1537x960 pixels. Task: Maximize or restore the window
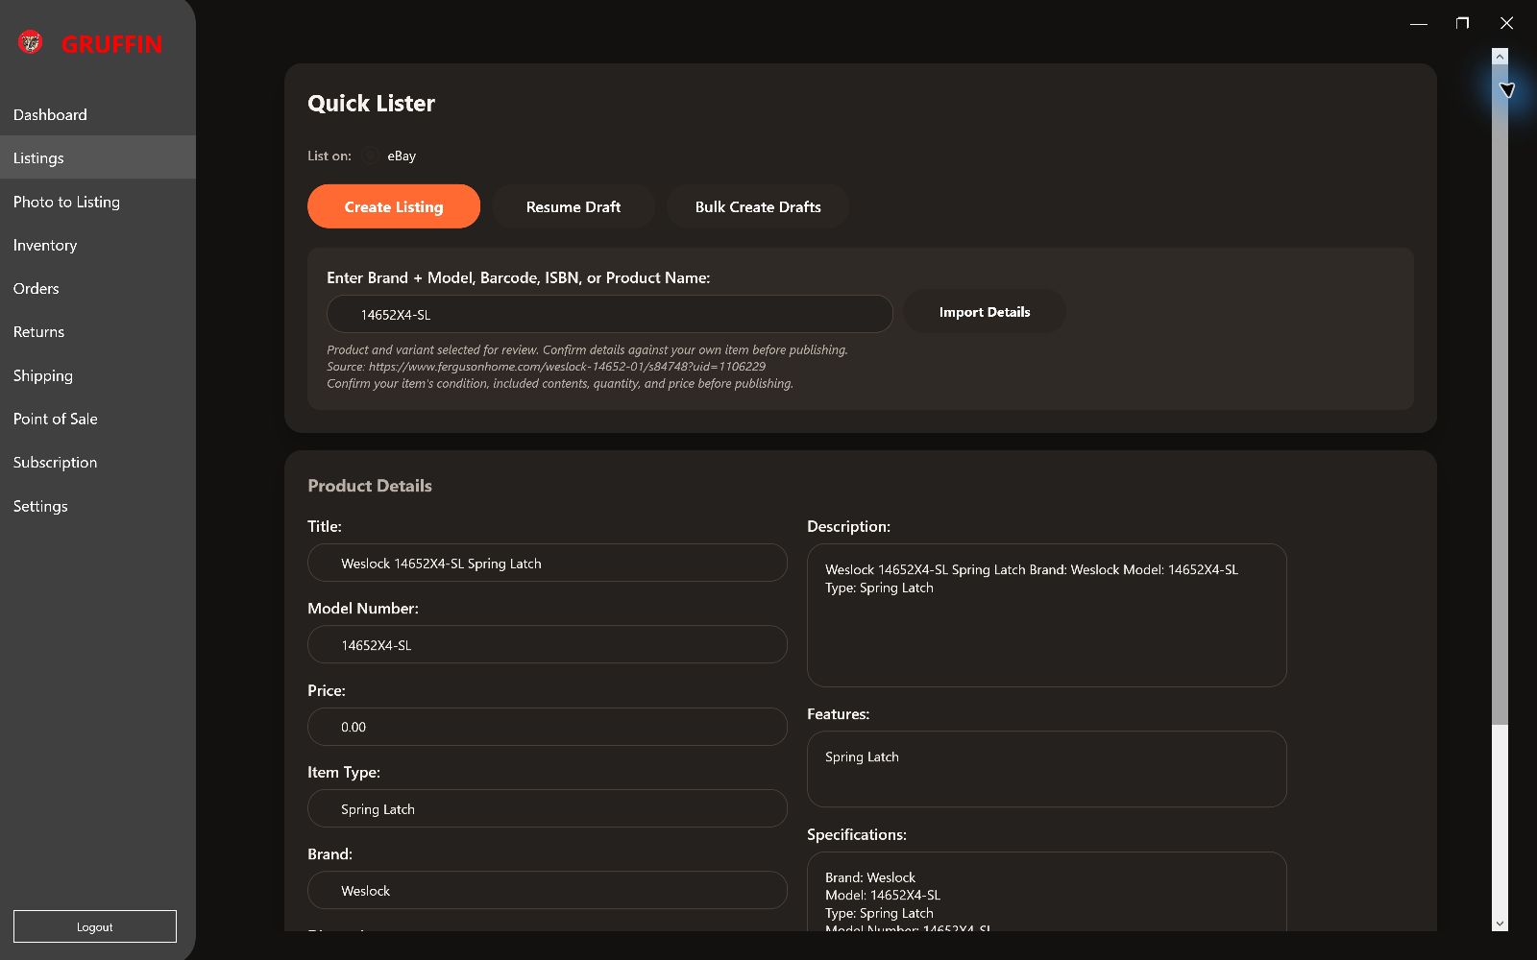pyautogui.click(x=1462, y=23)
